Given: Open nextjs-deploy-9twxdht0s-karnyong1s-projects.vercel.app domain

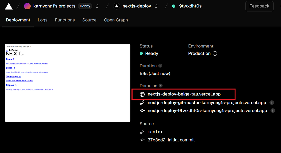Looking at the screenshot, I should point(207,111).
